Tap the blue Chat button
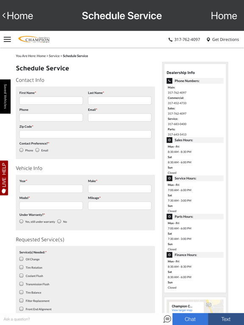 click(190, 319)
